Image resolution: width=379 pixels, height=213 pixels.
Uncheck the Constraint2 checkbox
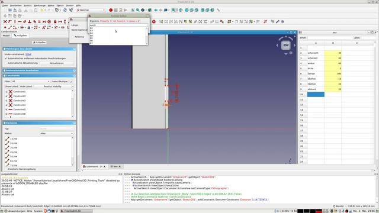[x=7, y=96]
